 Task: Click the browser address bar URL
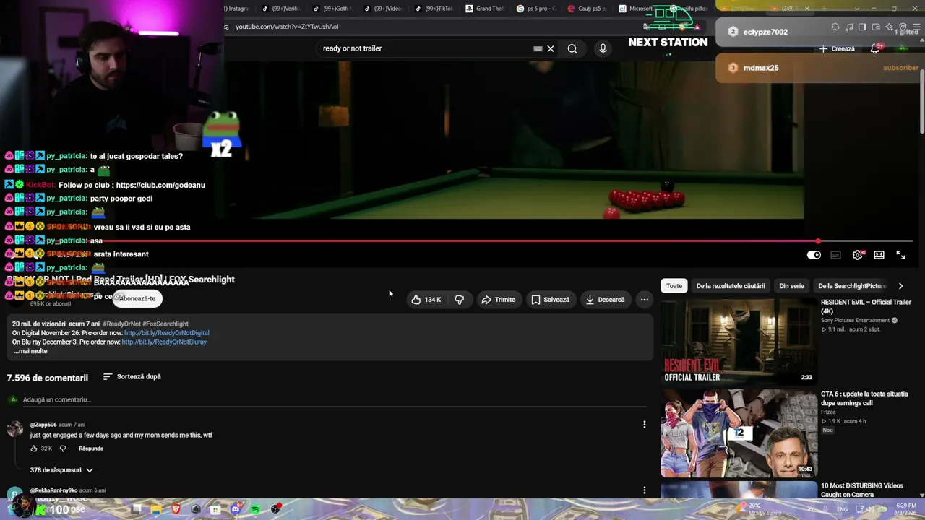[x=287, y=27]
